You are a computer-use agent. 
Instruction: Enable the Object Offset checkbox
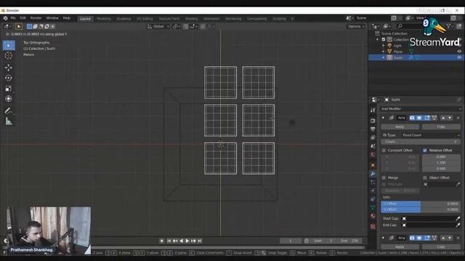click(x=424, y=178)
